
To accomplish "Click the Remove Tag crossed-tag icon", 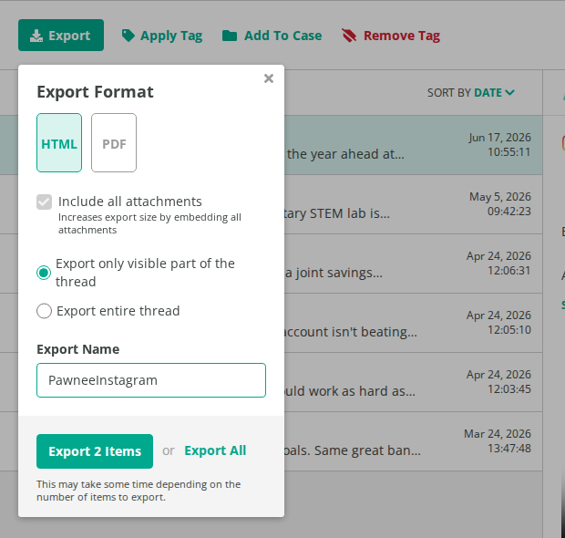I will click(349, 36).
